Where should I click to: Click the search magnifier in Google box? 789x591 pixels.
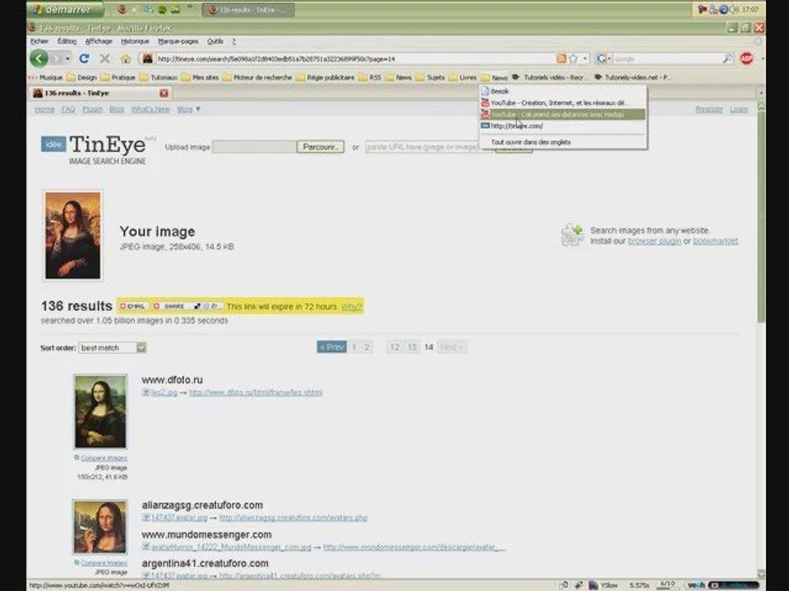click(727, 59)
